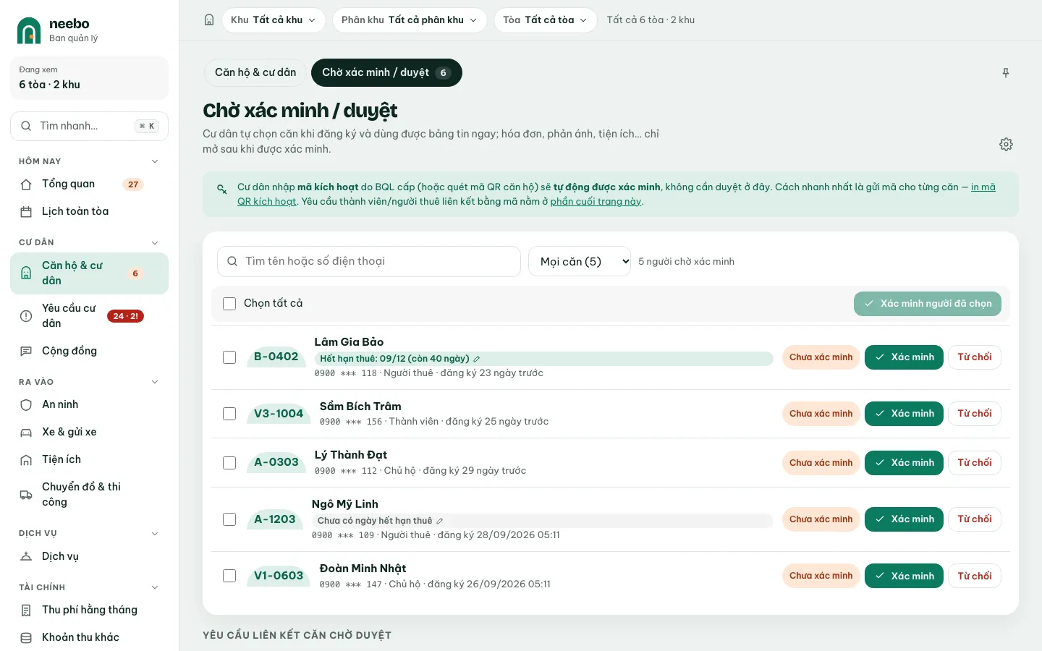
Task: Expand the Phân khu filter dropdown
Action: (410, 20)
